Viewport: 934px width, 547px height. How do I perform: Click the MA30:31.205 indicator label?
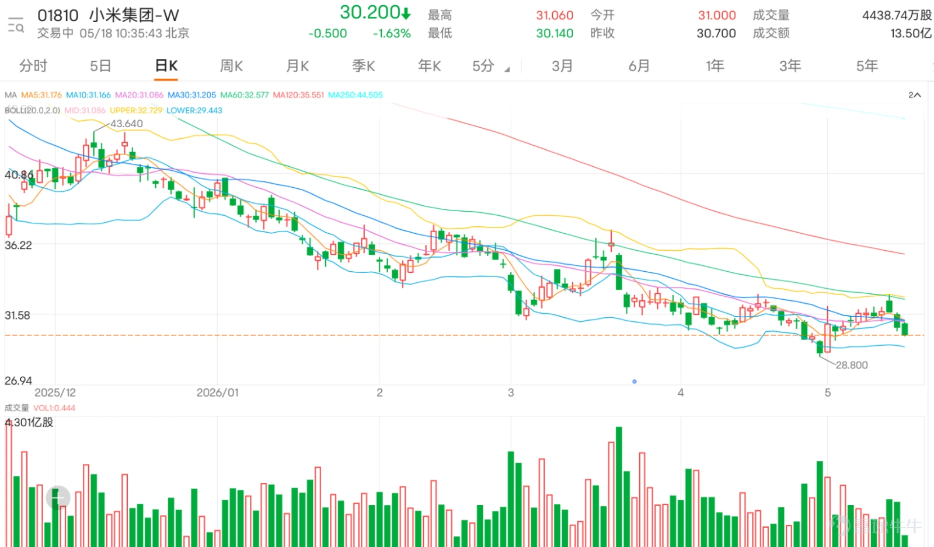point(192,94)
